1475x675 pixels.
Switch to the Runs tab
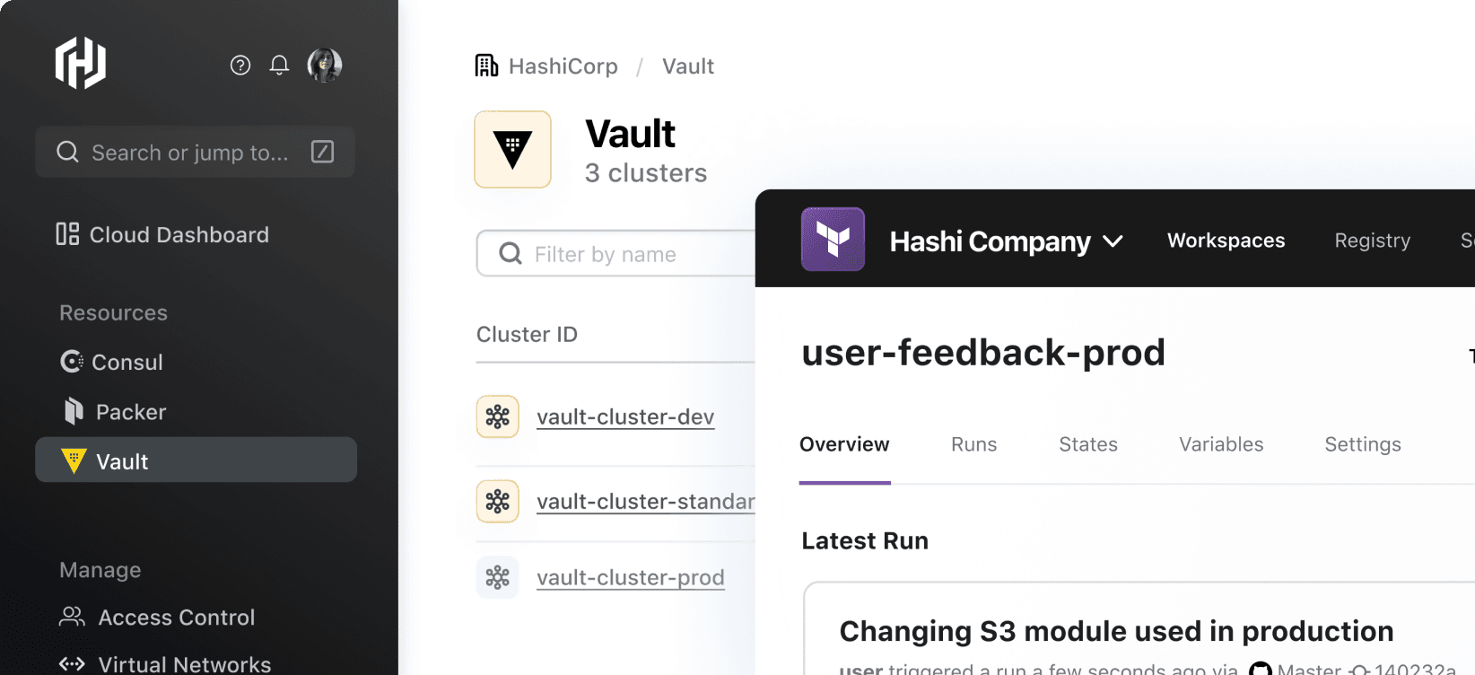coord(973,444)
